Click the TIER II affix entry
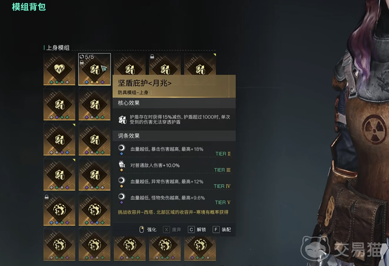 point(174,150)
